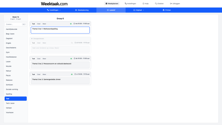This screenshot has height=125, width=222.
Task: Click the clock icon on Monday's task
Action: [x=74, y=24]
